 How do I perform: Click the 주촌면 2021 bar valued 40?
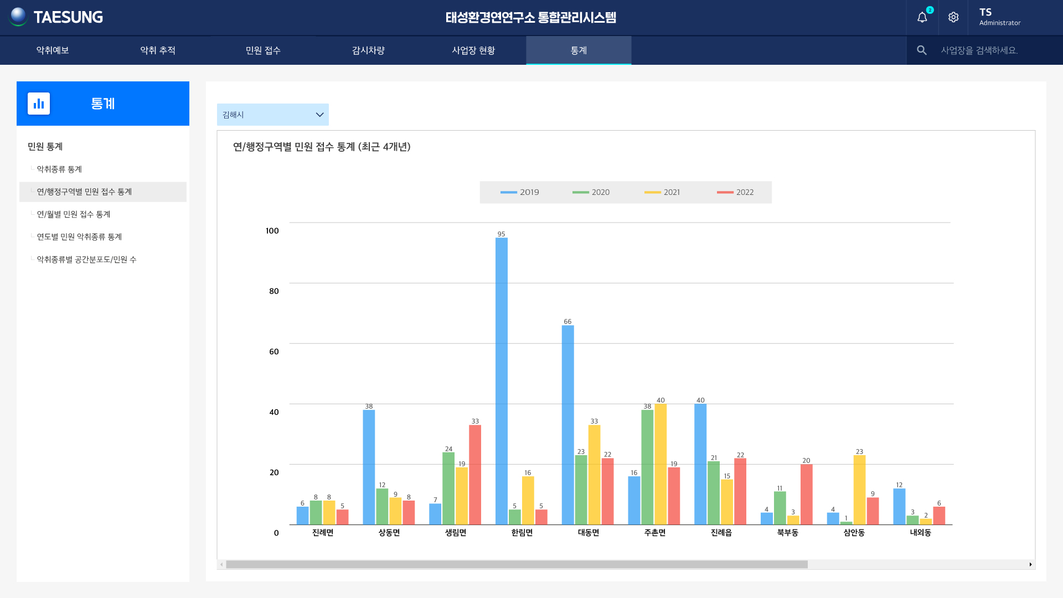tap(660, 465)
